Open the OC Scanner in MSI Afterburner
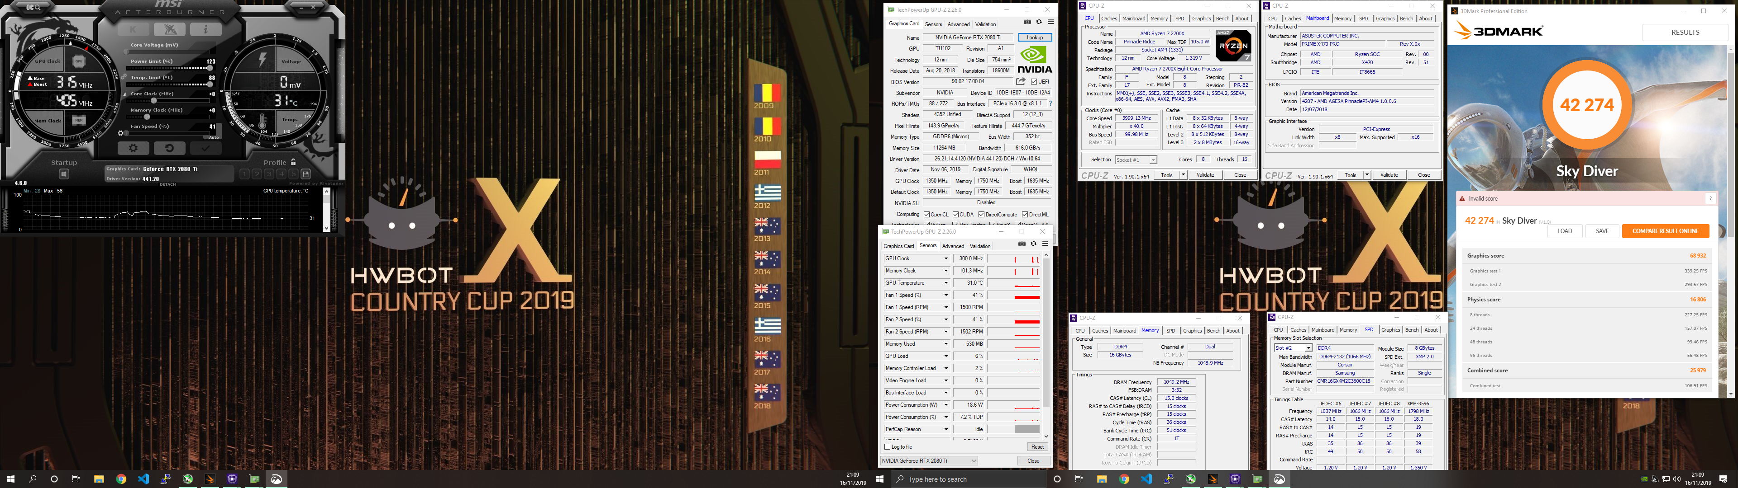 click(33, 7)
